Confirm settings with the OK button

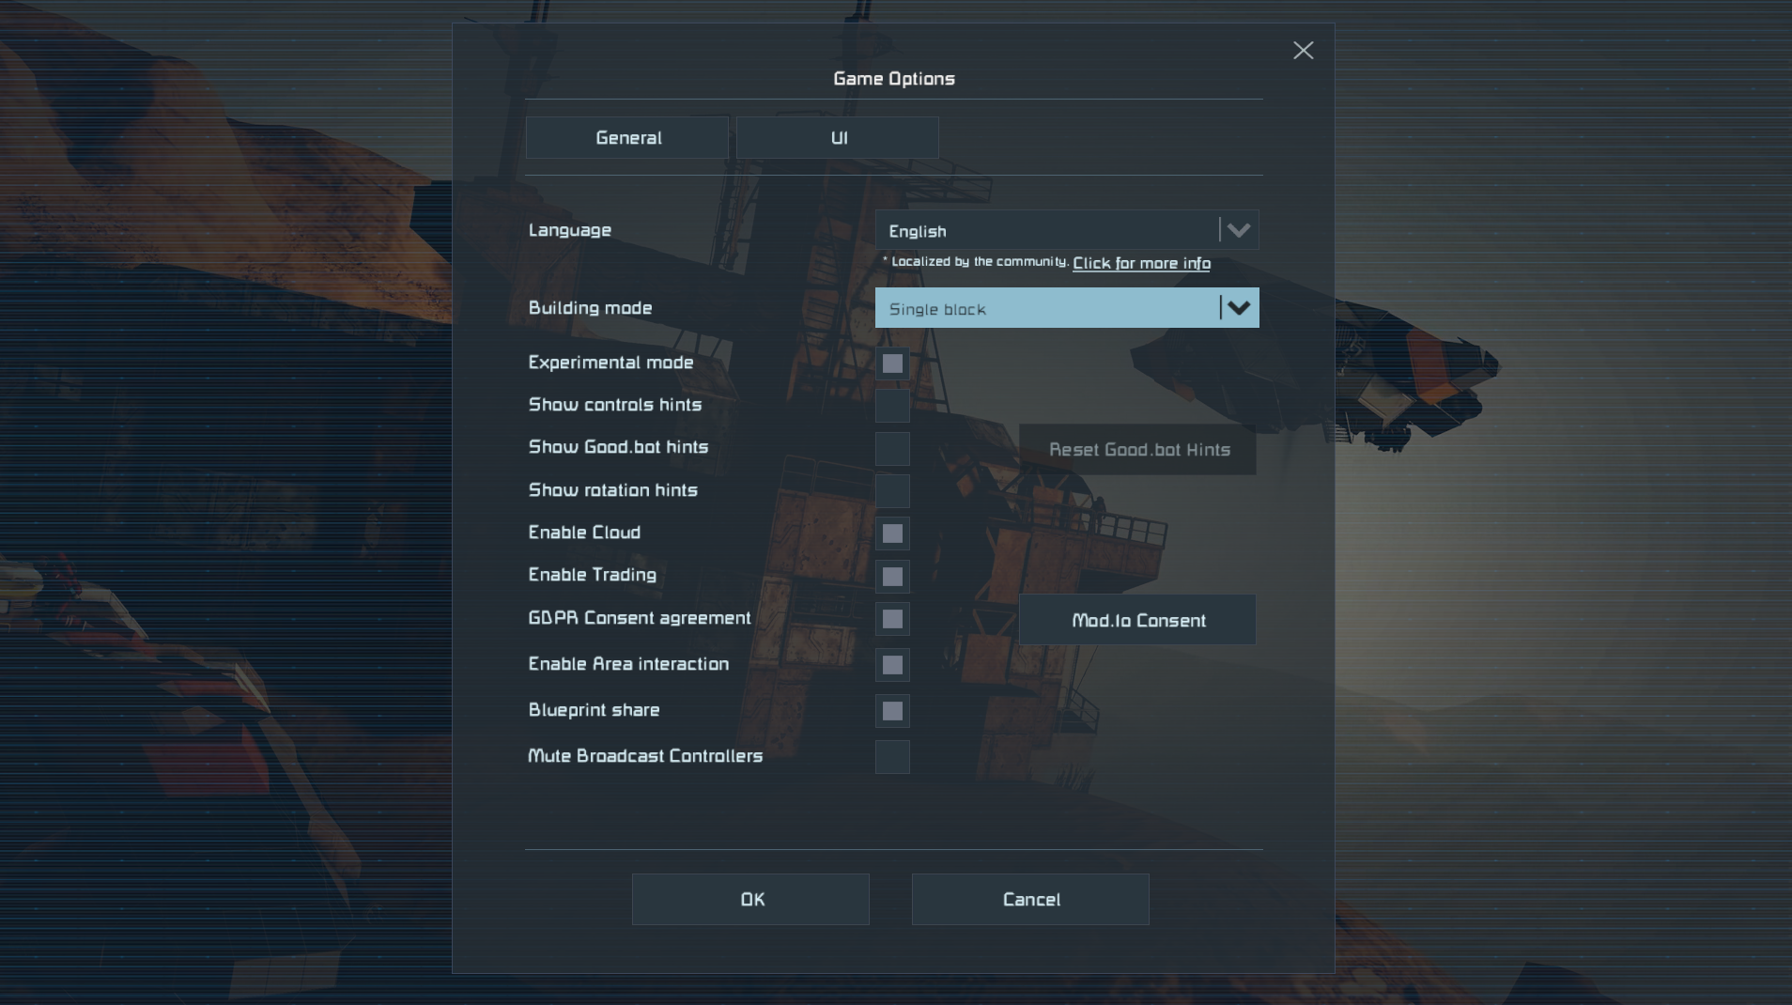pos(750,900)
